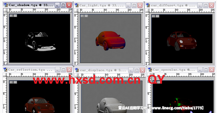Viewport: 217px width, 113px height.
Task: Click the slice 01 badge in car_diffuse+.tga canvas
Action: click(153, 16)
